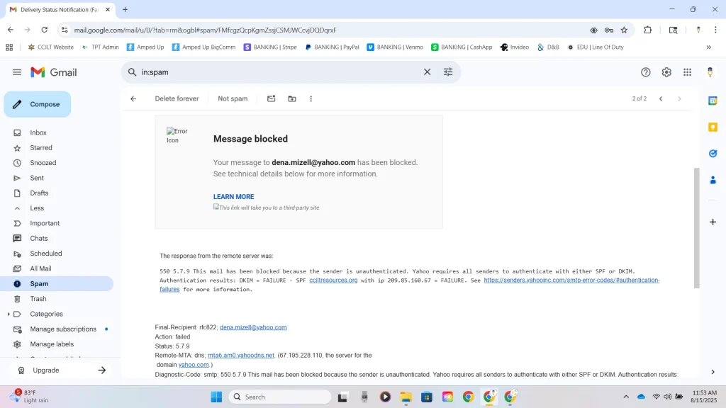Clear the in:spam search query
The image size is (726, 408).
427,72
